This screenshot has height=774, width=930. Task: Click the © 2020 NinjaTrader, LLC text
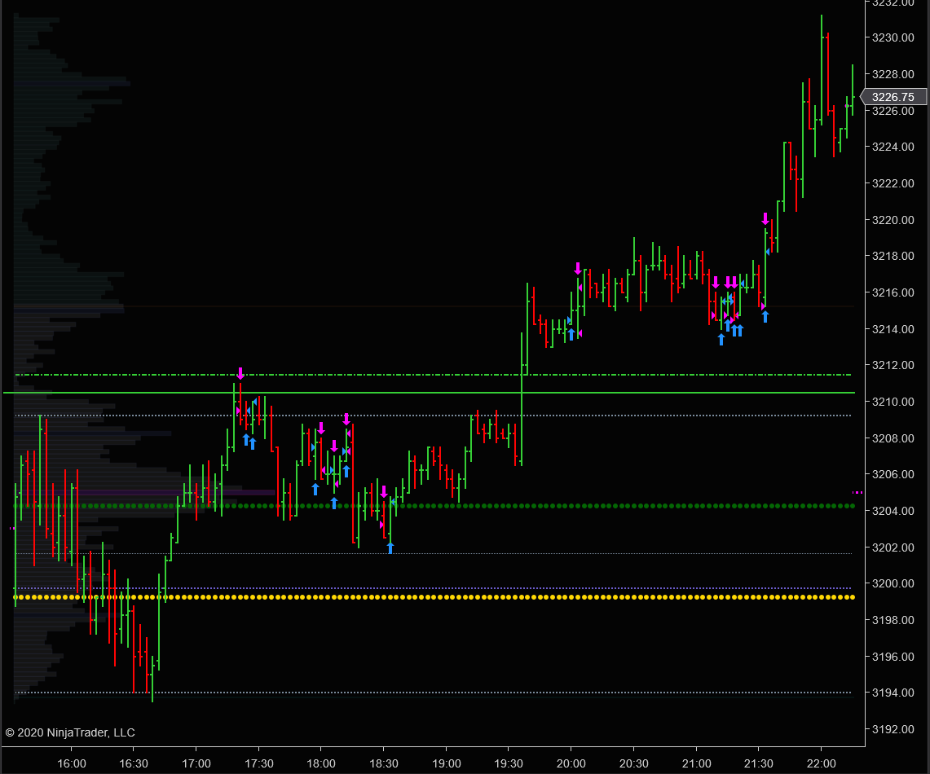coord(70,732)
